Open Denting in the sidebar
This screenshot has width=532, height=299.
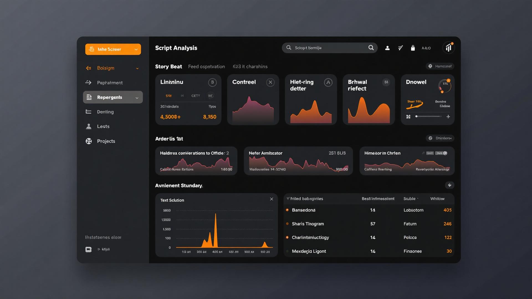[105, 112]
